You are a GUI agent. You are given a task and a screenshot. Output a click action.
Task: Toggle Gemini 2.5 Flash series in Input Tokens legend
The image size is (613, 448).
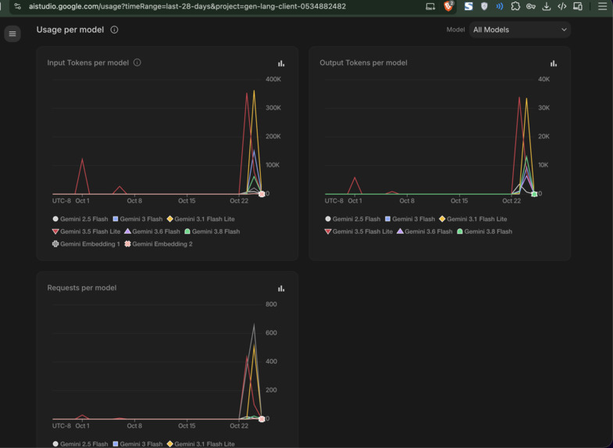point(80,219)
